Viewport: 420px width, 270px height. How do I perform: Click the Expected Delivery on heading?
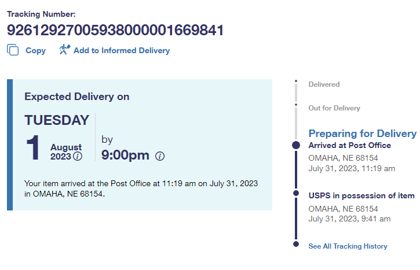click(76, 97)
